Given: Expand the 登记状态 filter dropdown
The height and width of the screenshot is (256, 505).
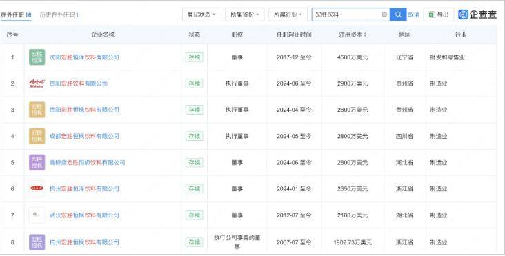Looking at the screenshot, I should [x=201, y=14].
